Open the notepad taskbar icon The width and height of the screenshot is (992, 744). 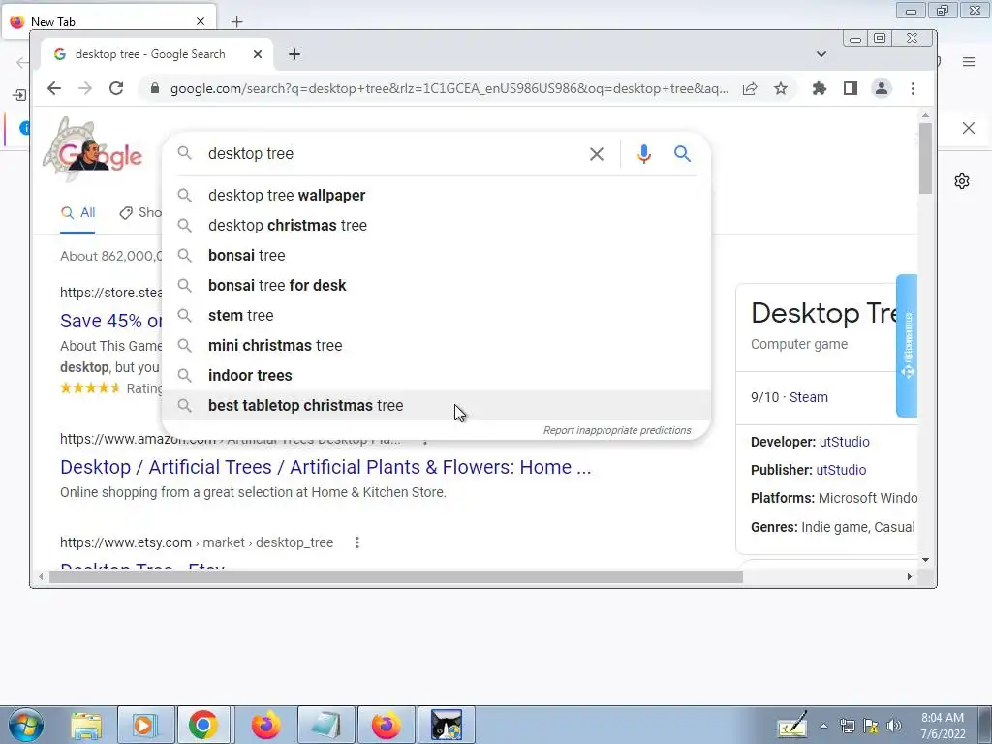click(326, 725)
